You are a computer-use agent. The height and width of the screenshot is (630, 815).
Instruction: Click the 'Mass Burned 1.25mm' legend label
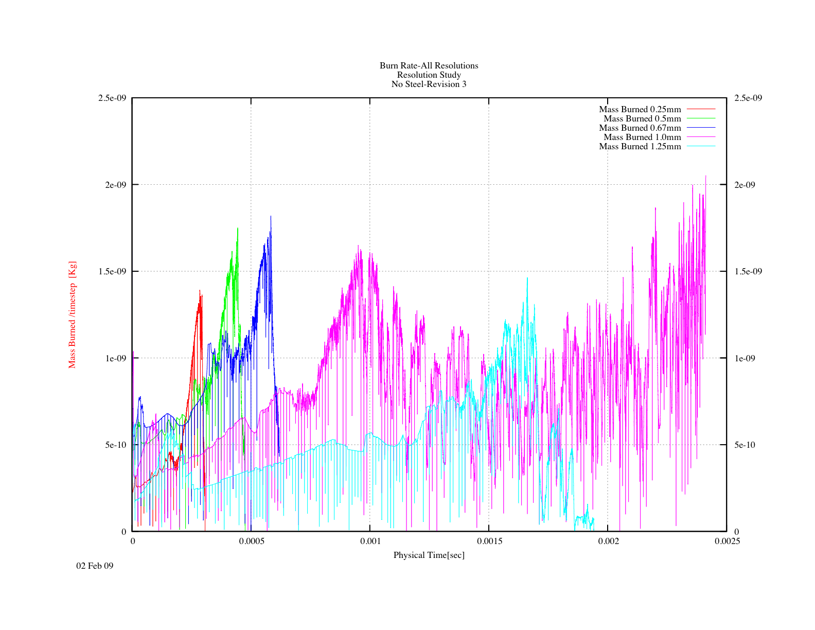tap(640, 146)
